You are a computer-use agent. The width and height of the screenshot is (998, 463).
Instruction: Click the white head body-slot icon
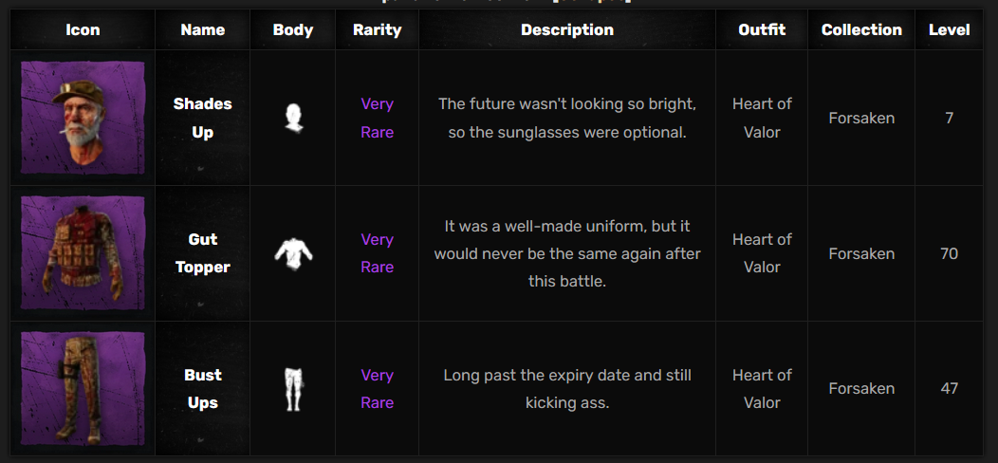(293, 119)
